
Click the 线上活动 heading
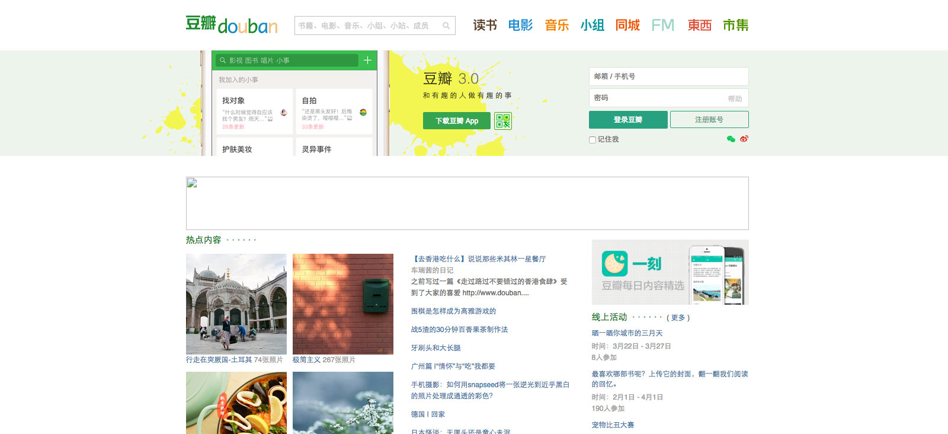610,317
